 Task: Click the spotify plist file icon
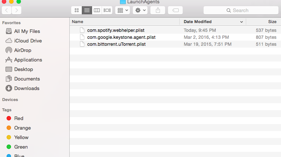(x=82, y=30)
